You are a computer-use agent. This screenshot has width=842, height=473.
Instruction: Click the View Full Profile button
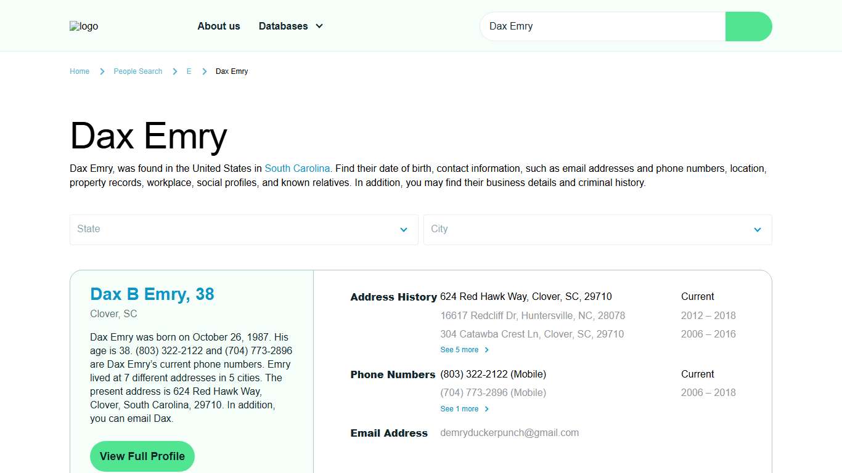pyautogui.click(x=142, y=456)
